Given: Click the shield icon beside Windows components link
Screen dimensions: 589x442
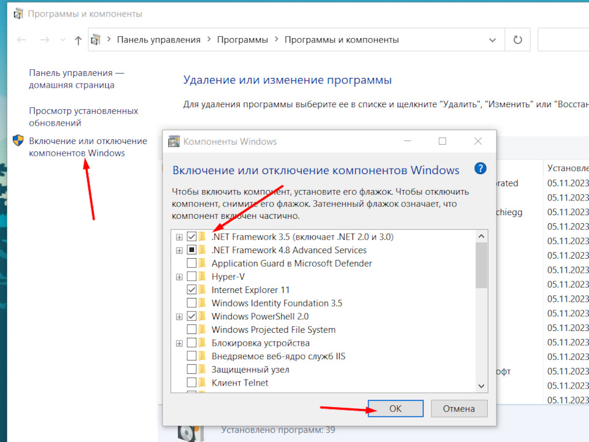Looking at the screenshot, I should pyautogui.click(x=18, y=140).
